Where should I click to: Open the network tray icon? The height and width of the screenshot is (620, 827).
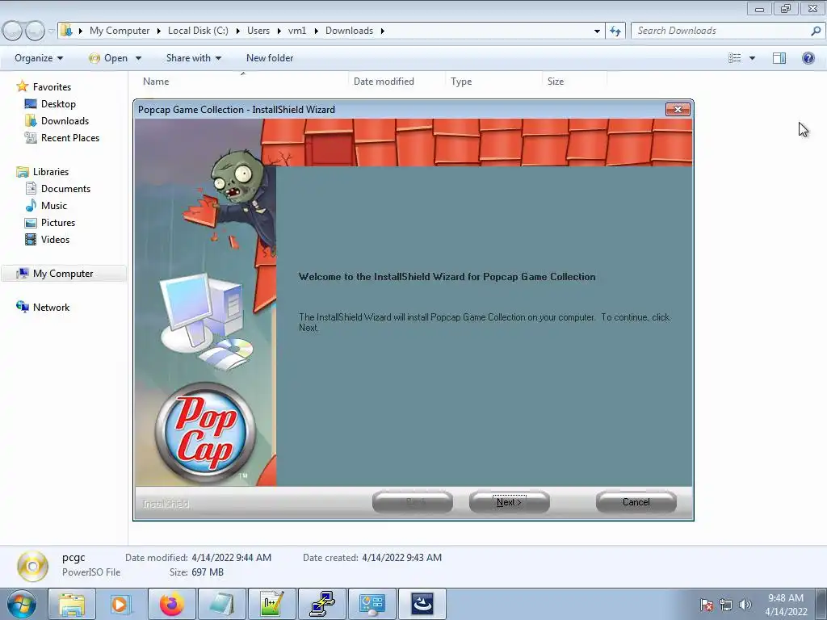click(x=726, y=605)
